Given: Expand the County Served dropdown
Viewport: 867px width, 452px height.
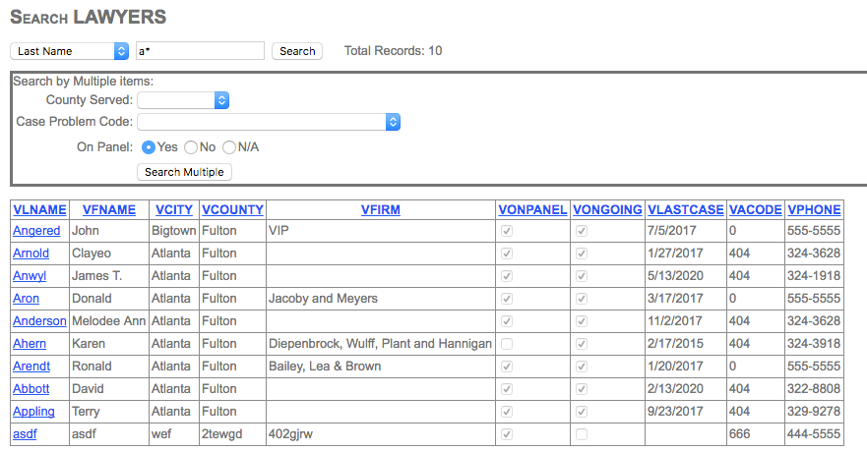Looking at the screenshot, I should pyautogui.click(x=183, y=100).
